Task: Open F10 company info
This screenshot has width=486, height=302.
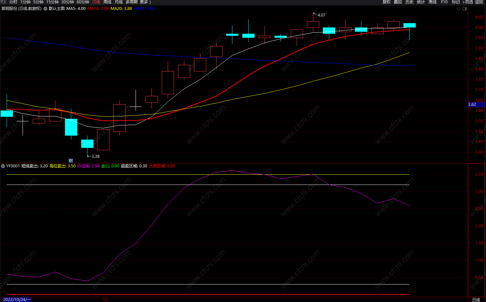Action: (444, 2)
